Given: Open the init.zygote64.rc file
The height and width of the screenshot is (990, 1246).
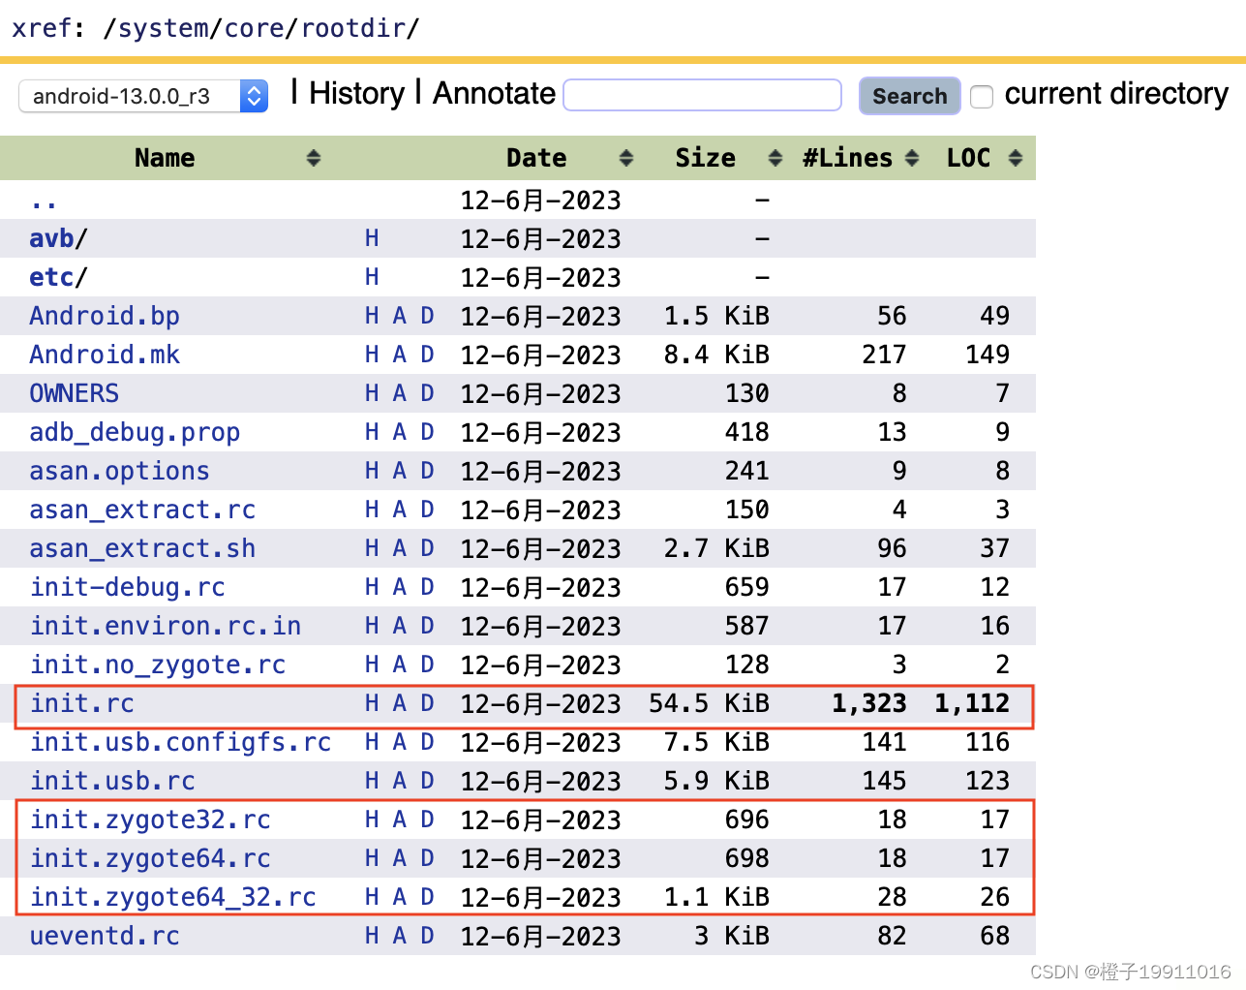Looking at the screenshot, I should (x=150, y=858).
